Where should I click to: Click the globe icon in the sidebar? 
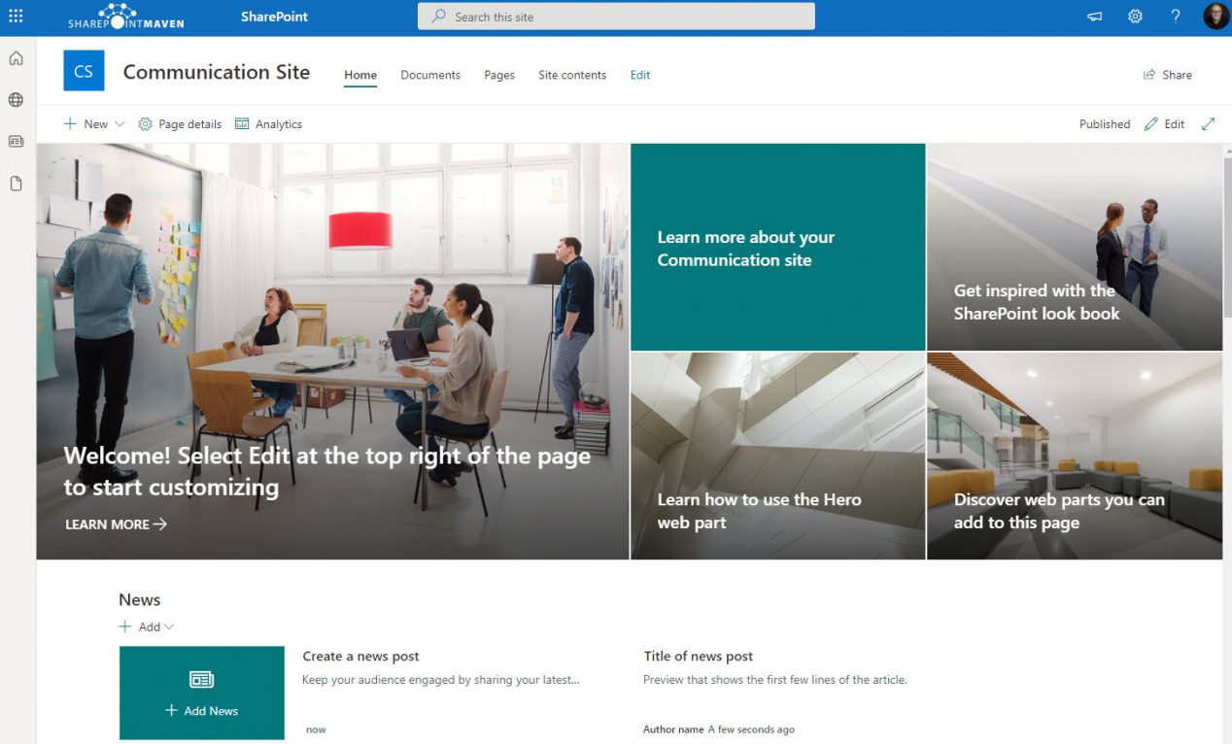pyautogui.click(x=15, y=98)
